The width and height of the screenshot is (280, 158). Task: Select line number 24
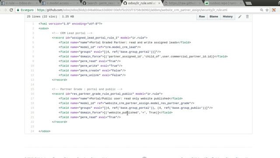point(32,131)
